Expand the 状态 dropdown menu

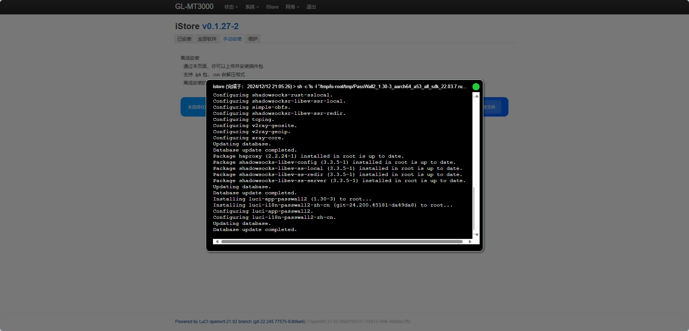(231, 7)
